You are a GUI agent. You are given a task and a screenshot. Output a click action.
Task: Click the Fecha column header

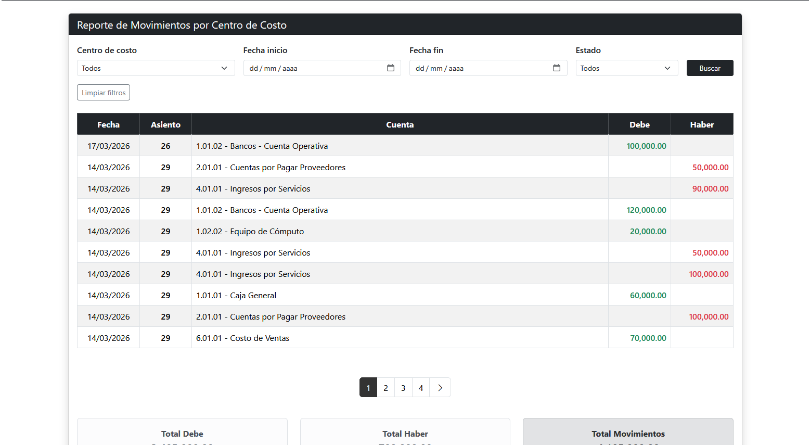tap(108, 124)
